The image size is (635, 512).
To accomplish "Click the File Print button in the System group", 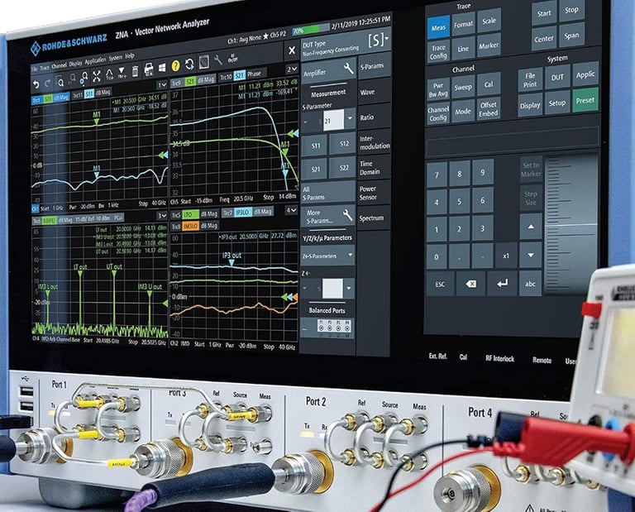I will [x=530, y=79].
